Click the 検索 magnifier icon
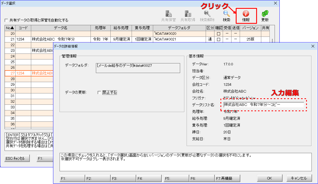Screen dimensions: 318x184 click(226, 14)
